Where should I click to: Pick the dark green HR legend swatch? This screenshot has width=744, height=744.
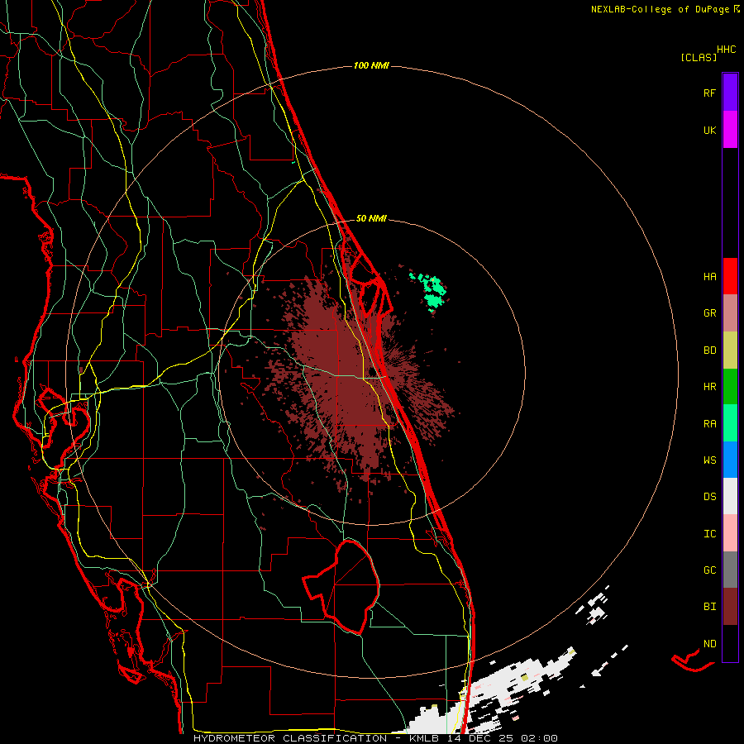coord(730,386)
